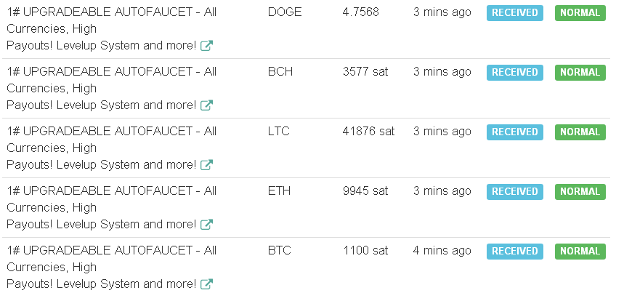Click NORMAL badge in BTC row
The height and width of the screenshot is (293, 624).
coord(580,252)
